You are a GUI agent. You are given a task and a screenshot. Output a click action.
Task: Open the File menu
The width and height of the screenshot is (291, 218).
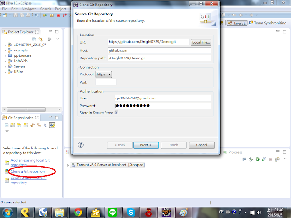pyautogui.click(x=5, y=9)
